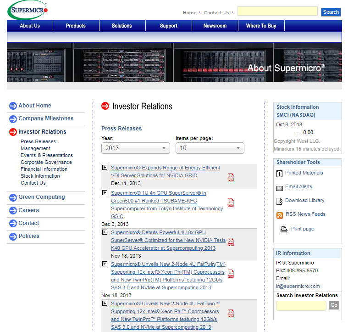
Task: Click the red Investor Relations sidebar icon
Action: click(x=13, y=132)
